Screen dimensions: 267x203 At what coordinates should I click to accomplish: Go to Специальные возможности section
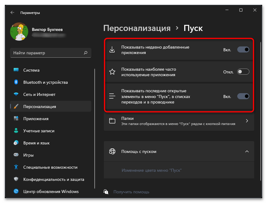click(50, 167)
